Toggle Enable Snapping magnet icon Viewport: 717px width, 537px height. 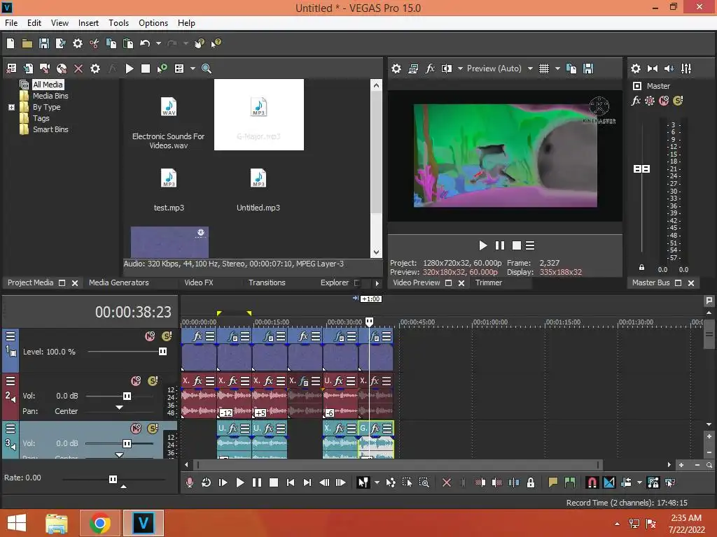pos(592,482)
